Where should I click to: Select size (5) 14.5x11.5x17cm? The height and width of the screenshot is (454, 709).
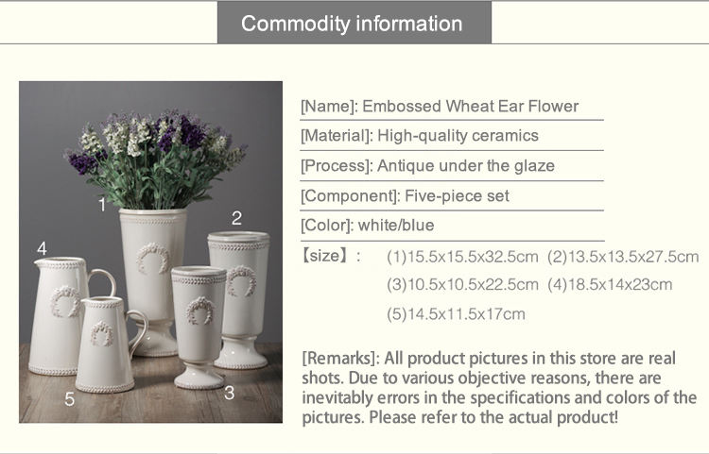(x=456, y=314)
